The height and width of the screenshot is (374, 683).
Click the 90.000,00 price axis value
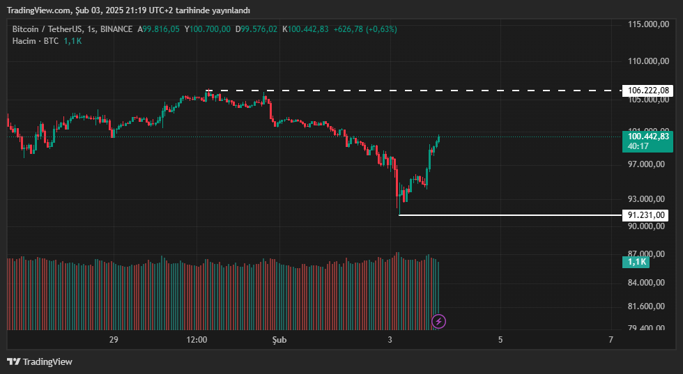coord(647,226)
